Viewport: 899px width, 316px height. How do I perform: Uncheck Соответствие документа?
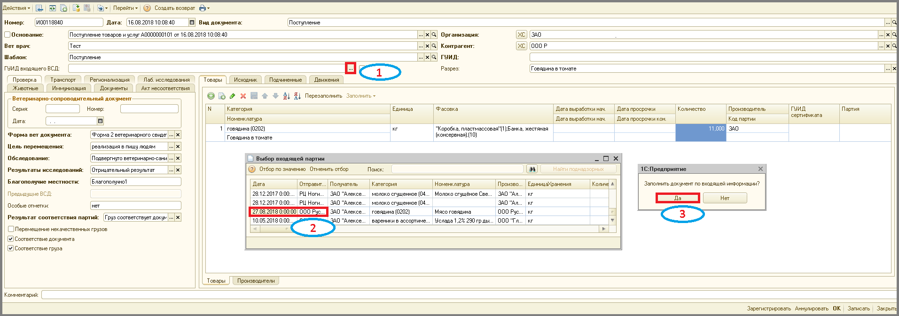point(10,239)
